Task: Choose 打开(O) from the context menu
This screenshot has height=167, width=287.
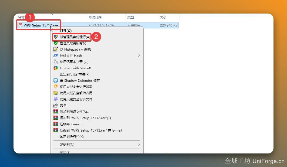Action: (x=66, y=31)
